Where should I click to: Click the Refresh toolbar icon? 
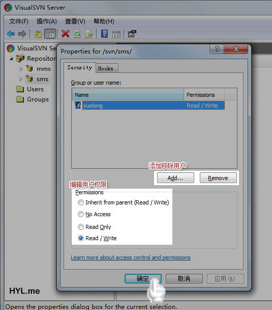click(77, 34)
